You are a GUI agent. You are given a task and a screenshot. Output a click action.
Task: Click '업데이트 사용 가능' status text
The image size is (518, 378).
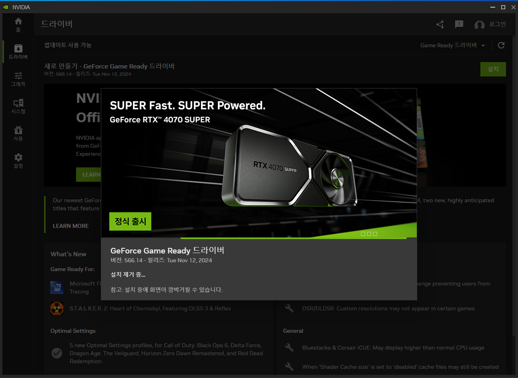click(68, 45)
